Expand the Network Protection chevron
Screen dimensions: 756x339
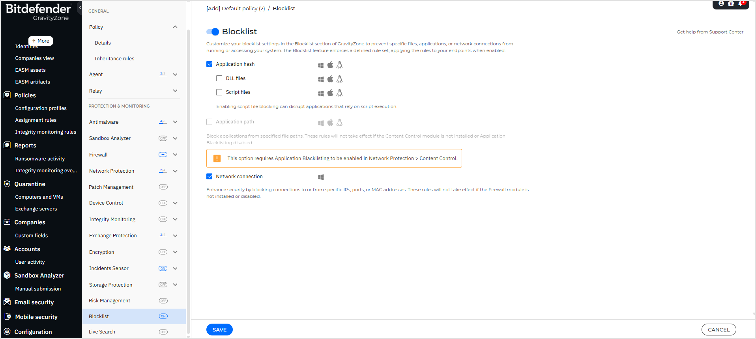175,171
